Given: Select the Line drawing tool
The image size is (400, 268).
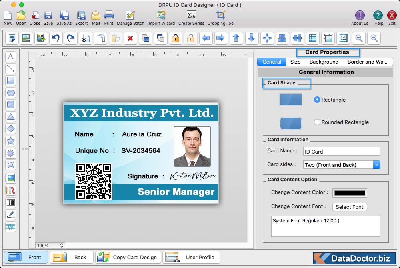Looking at the screenshot, I should point(11,68).
